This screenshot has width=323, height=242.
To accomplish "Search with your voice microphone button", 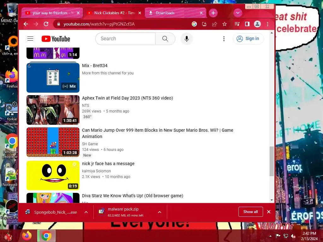I will 187,39.
